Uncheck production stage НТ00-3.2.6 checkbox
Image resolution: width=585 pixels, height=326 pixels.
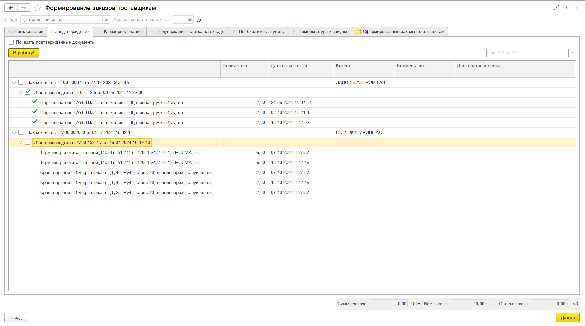coord(28,92)
